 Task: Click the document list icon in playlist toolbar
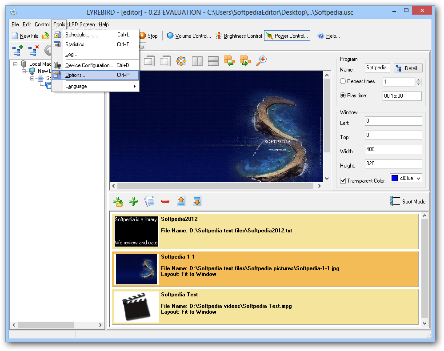149,202
